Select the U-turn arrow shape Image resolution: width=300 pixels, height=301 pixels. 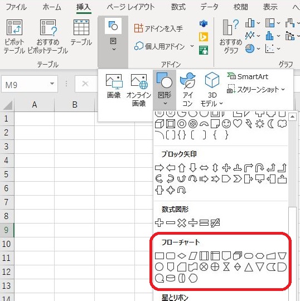260,168
